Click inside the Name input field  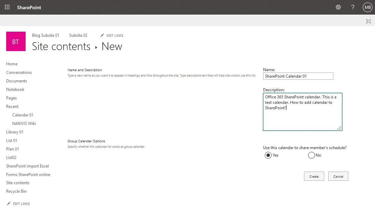coord(298,76)
